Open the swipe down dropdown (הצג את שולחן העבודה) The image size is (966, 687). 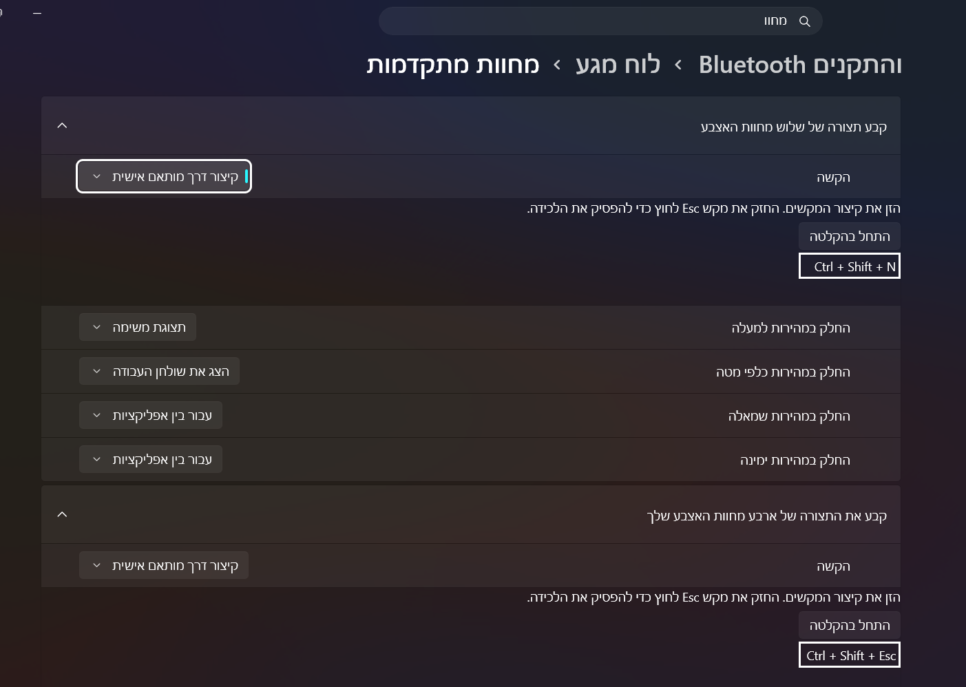point(159,371)
